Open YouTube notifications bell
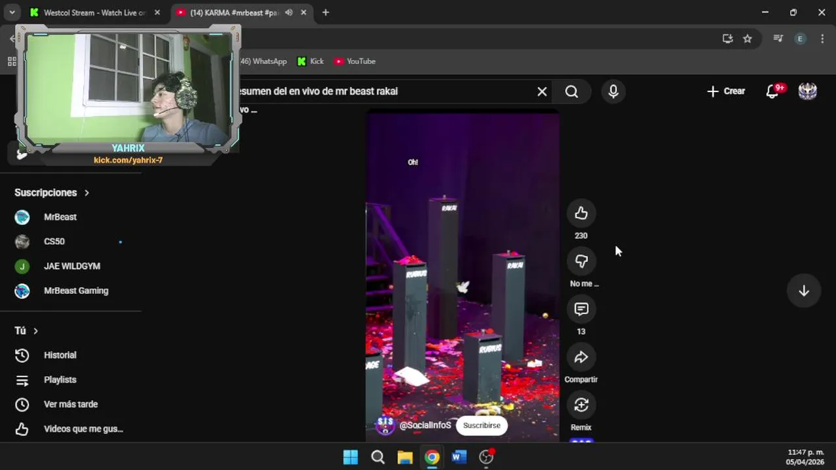The width and height of the screenshot is (836, 470). click(x=773, y=91)
